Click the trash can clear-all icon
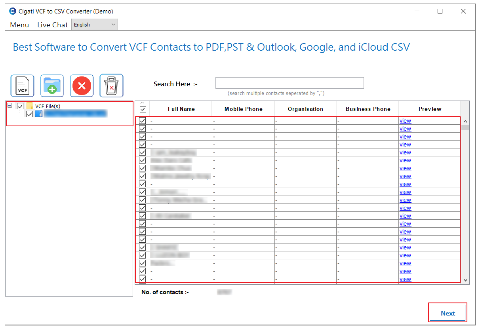 point(111,86)
